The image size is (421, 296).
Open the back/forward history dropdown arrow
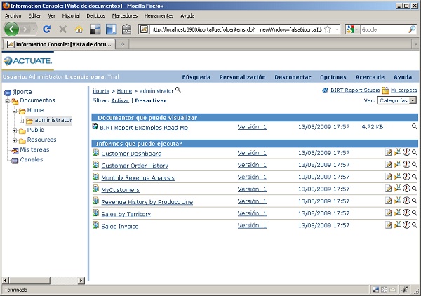coord(34,29)
